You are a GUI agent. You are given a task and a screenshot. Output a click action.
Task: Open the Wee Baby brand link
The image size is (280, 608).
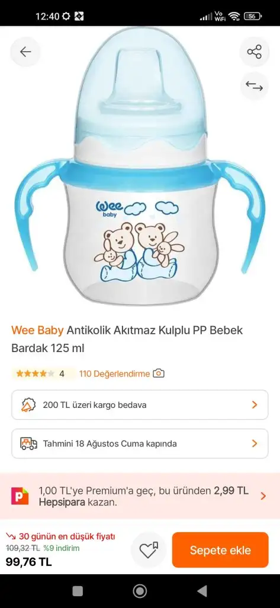pyautogui.click(x=37, y=330)
